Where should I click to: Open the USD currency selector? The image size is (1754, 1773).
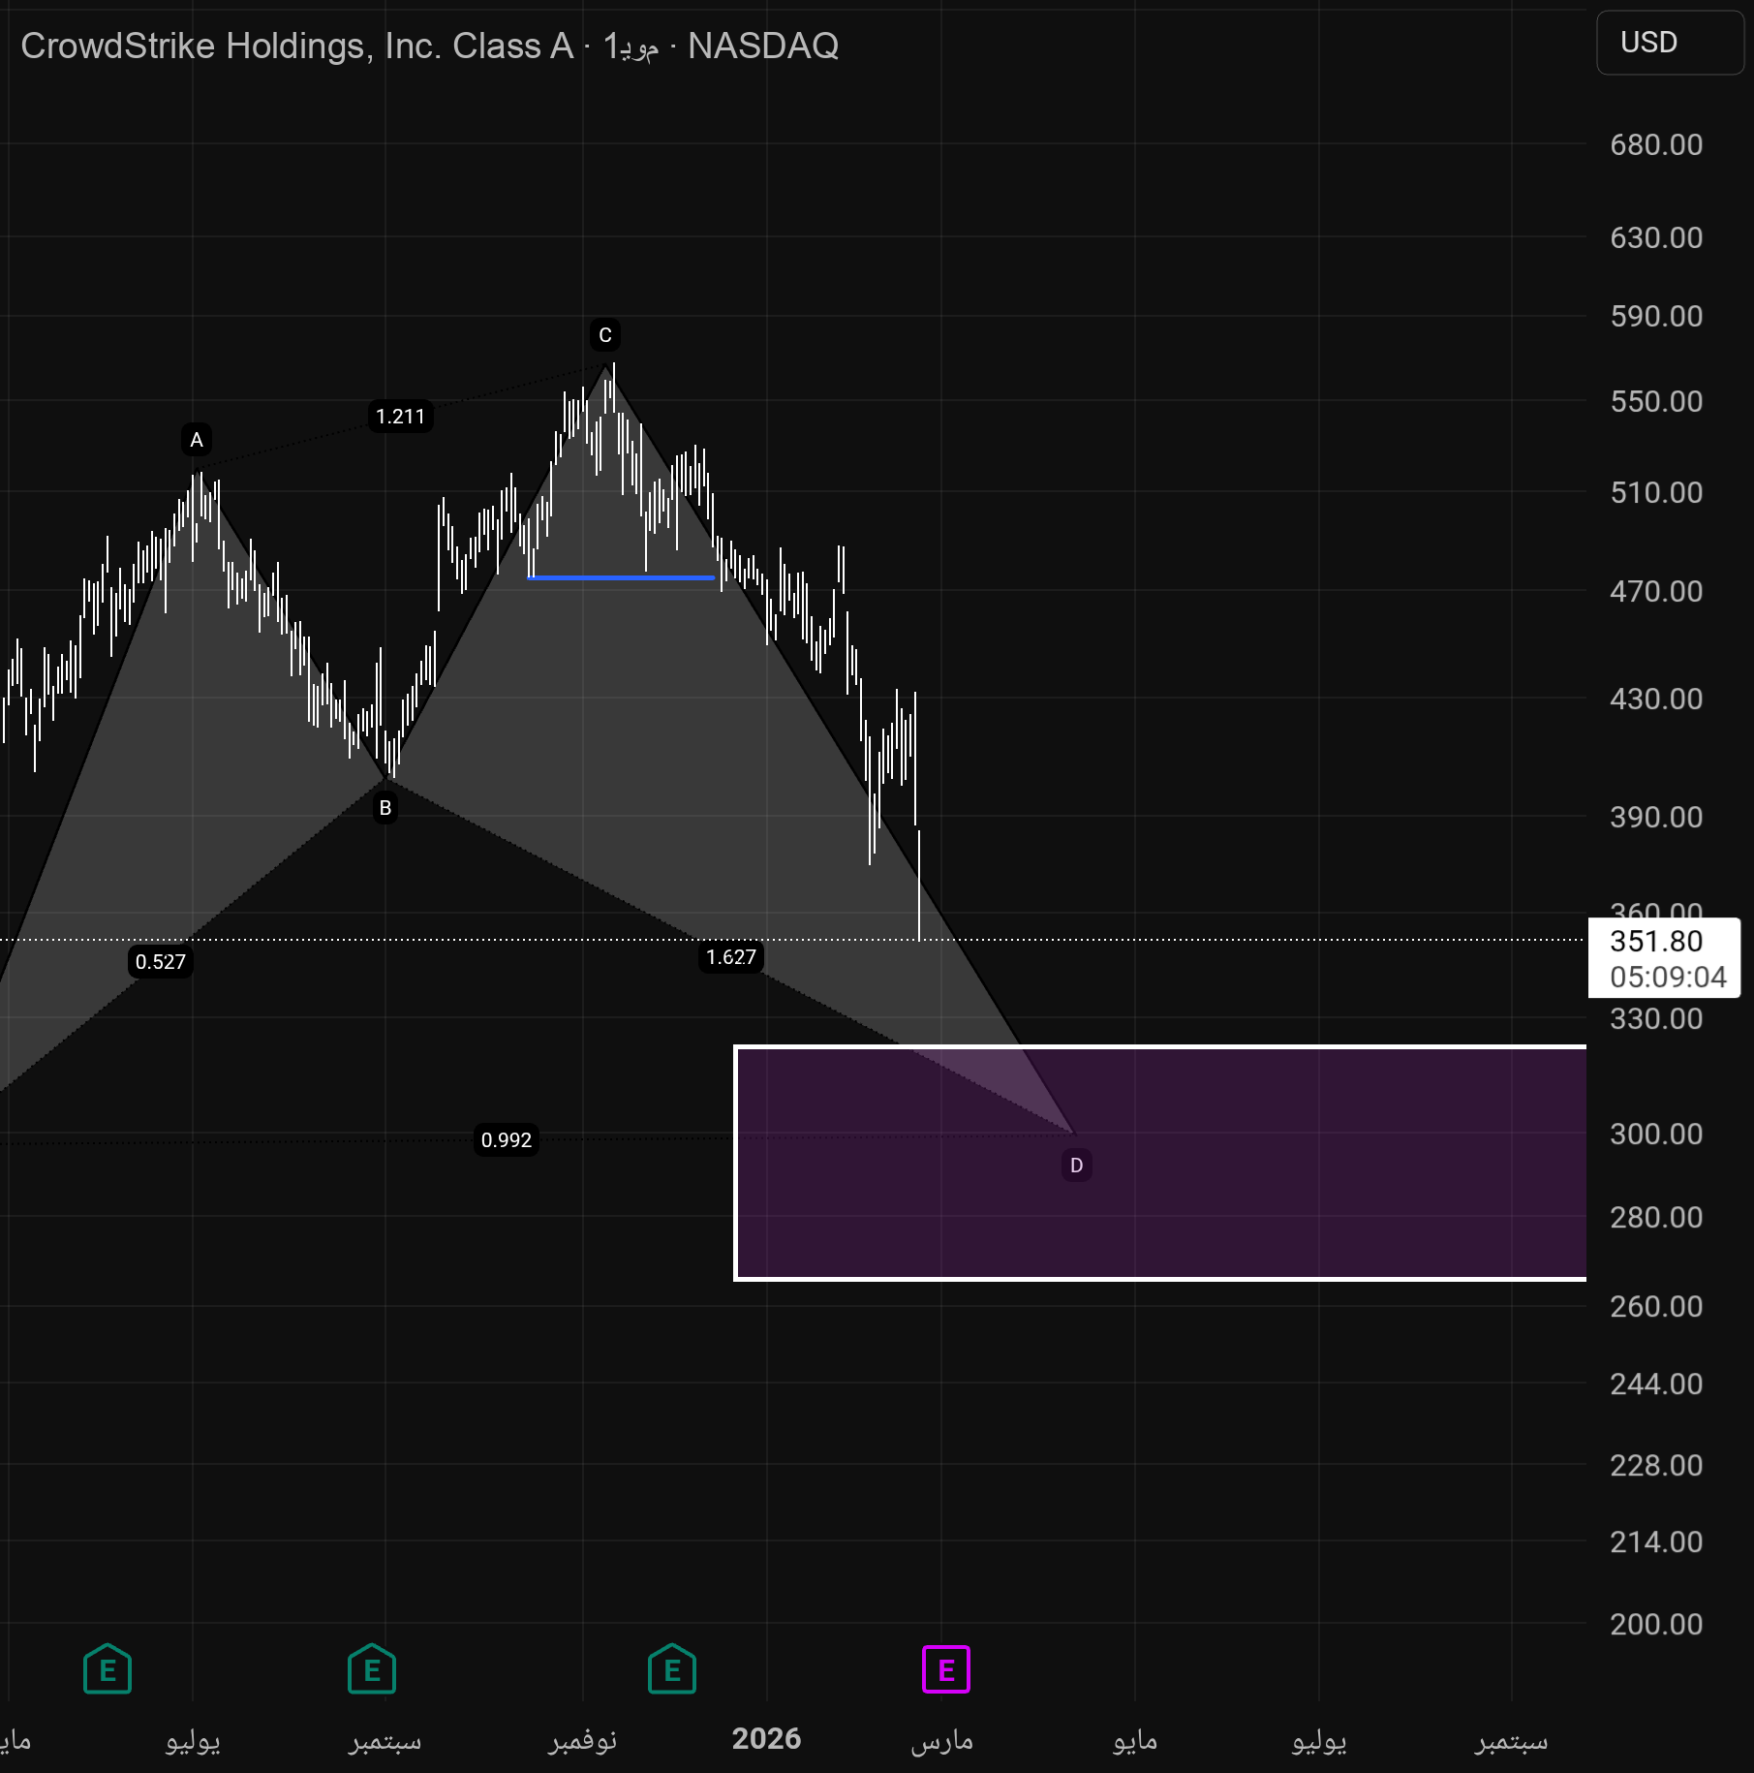1668,43
